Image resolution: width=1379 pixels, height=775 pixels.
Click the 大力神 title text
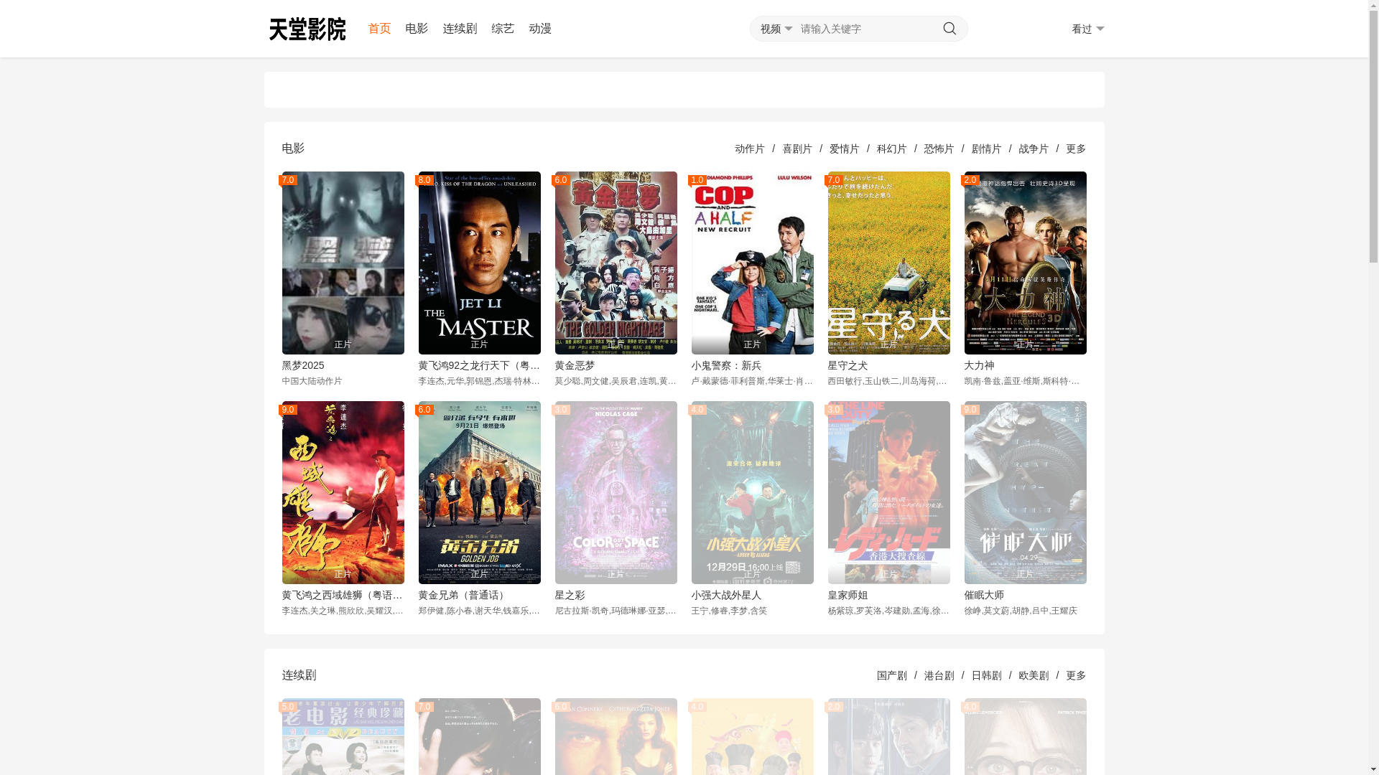coord(979,366)
